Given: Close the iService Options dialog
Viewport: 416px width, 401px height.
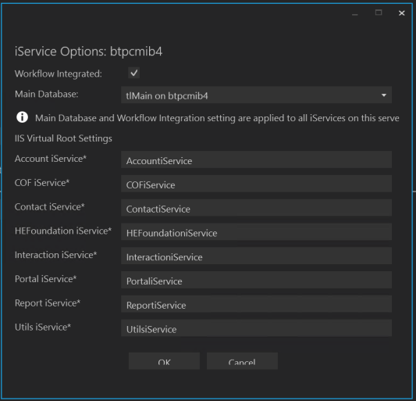Looking at the screenshot, I should click(402, 13).
